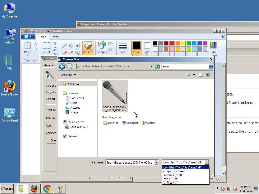The height and width of the screenshot is (194, 259).
Task: Open the Change view icon in dialog toolbar
Action: pyautogui.click(x=188, y=75)
